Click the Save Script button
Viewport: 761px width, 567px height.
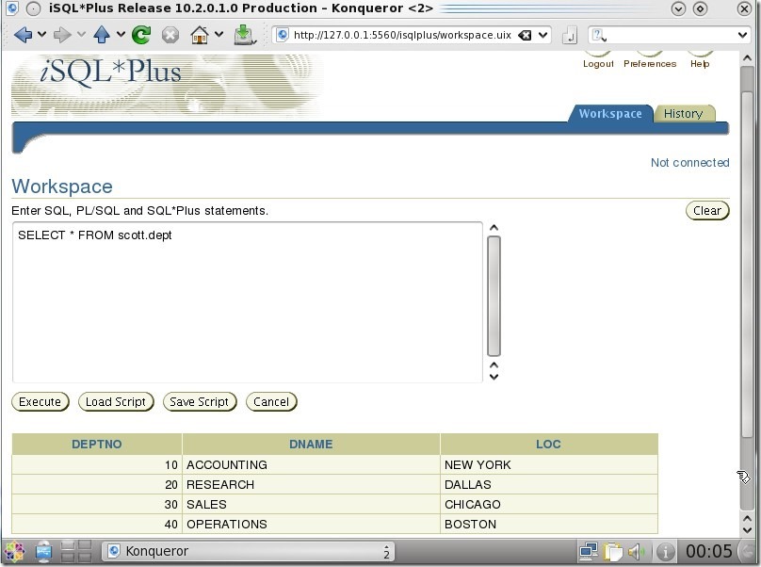199,402
